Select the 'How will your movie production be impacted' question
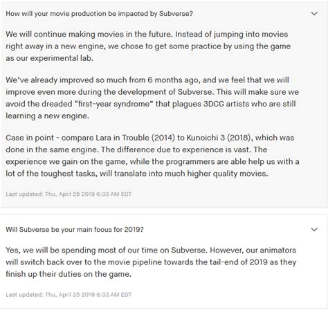Viewport: 328px width, 310px height. pos(99,14)
